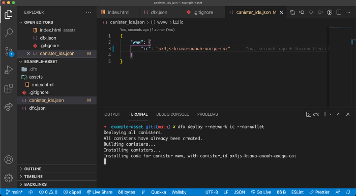This screenshot has height=196, width=356.
Task: Switch to the DEBUG CONSOLE panel tab
Action: coord(172,114)
